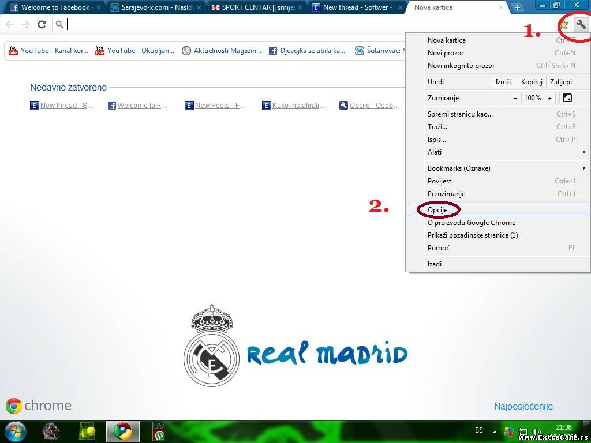Open O proizvodu Google Chrome

coord(498,223)
